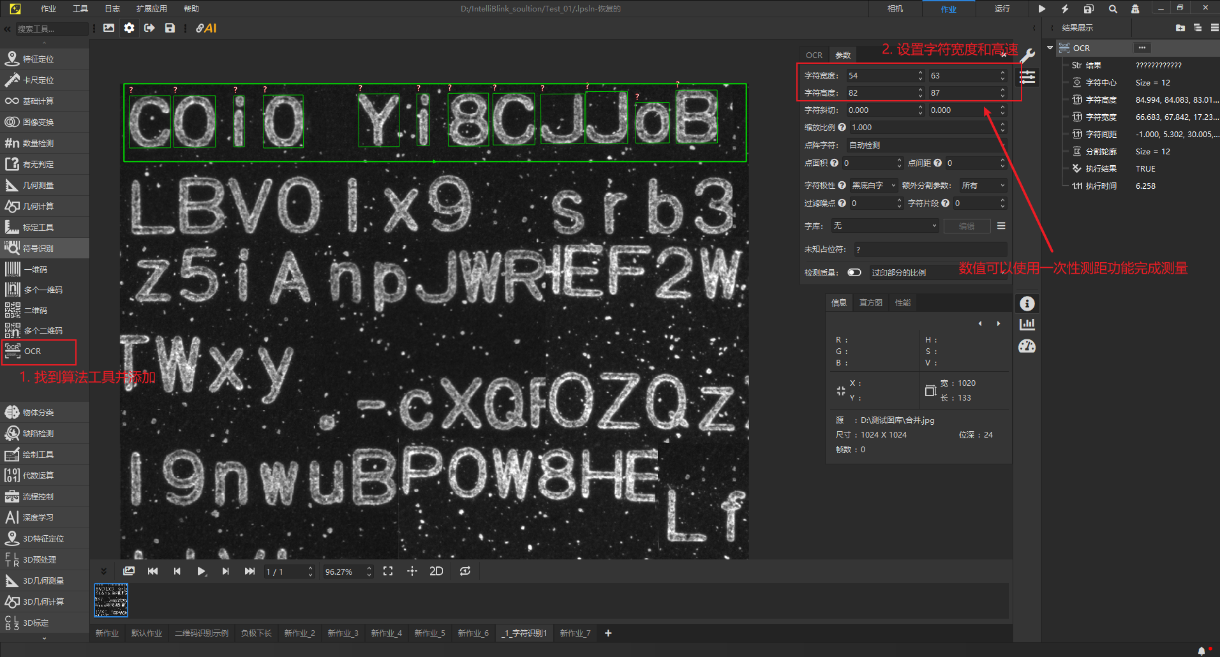This screenshot has width=1220, height=657.
Task: Add a new job tab with plus
Action: pos(608,633)
